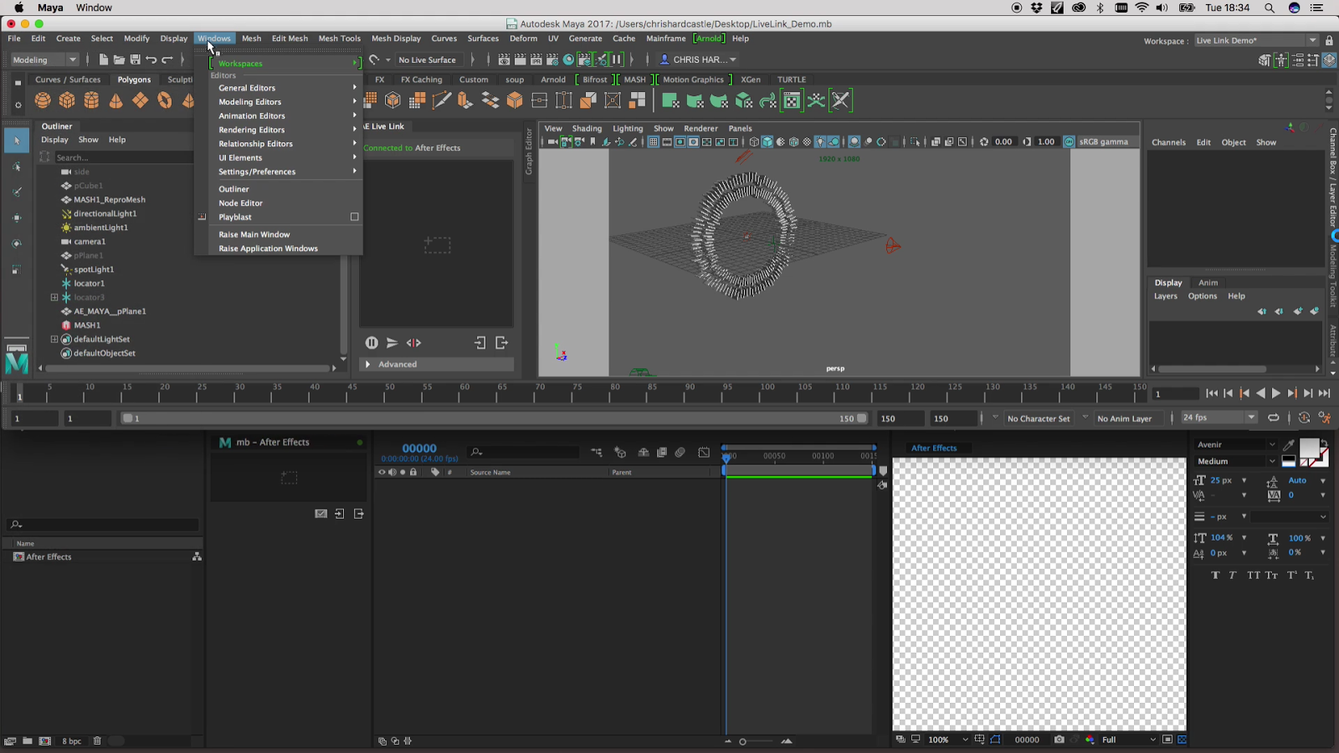This screenshot has width=1339, height=753.
Task: Open the Modeling menu set dropdown
Action: tap(44, 59)
